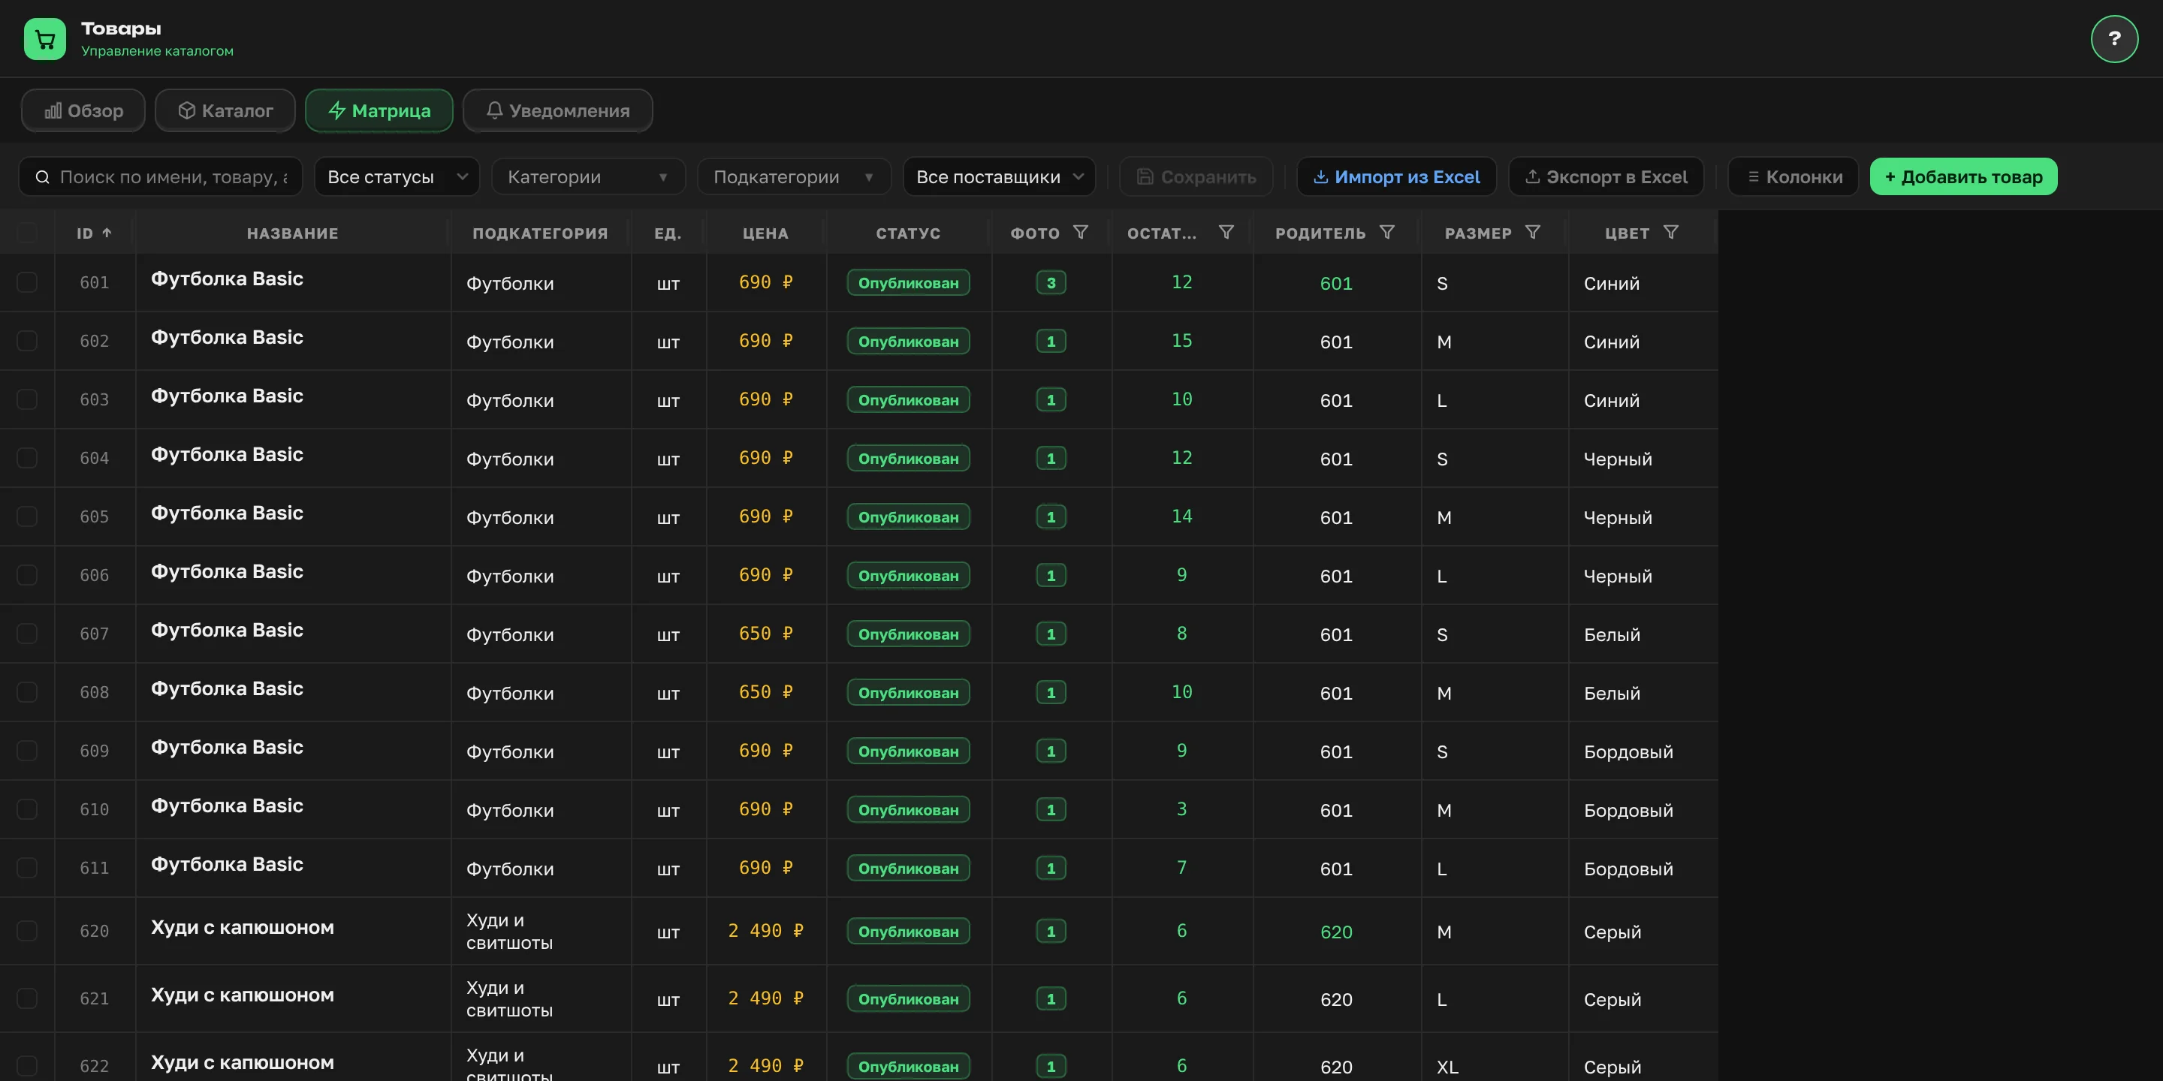This screenshot has height=1081, width=2163.
Task: Switch to the Каталог tab
Action: [x=225, y=111]
